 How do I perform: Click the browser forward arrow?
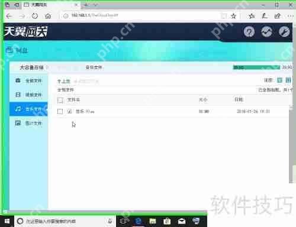coord(22,16)
